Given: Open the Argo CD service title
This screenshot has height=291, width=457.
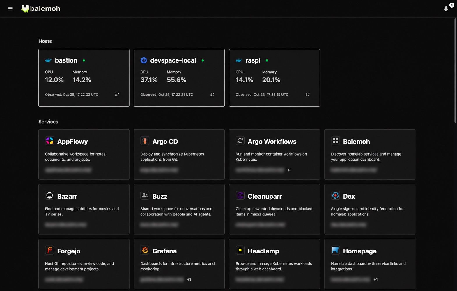Looking at the screenshot, I should coord(165,142).
